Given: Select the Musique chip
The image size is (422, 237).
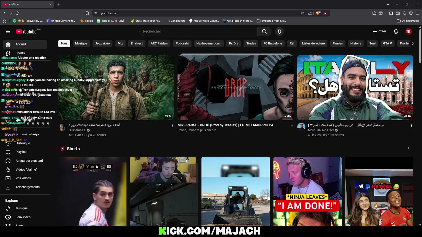Looking at the screenshot, I should 81,43.
